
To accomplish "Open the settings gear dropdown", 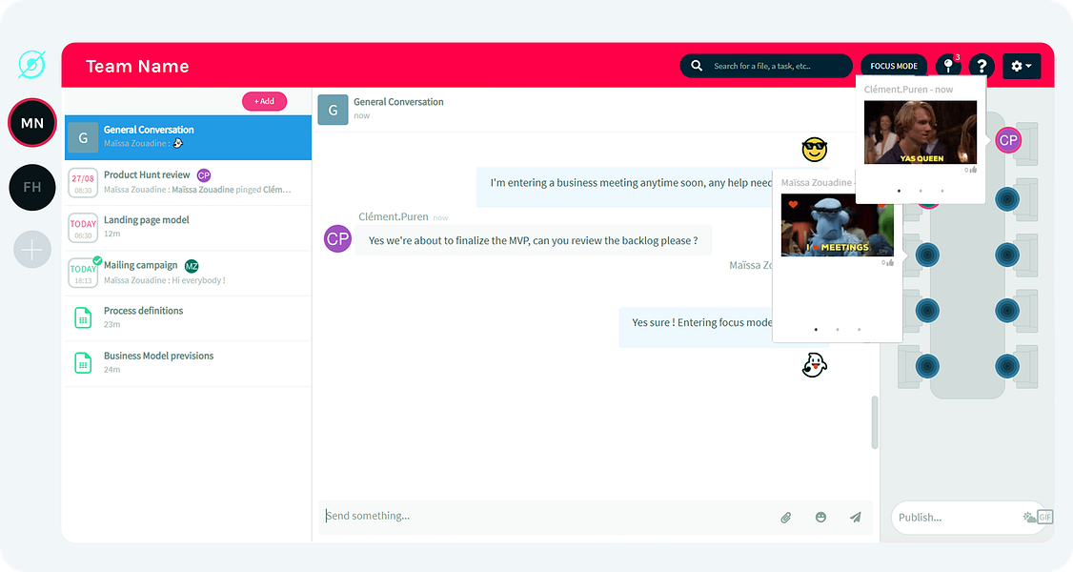I will pyautogui.click(x=1022, y=66).
